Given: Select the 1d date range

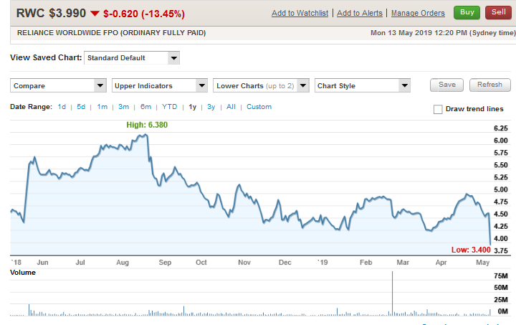Looking at the screenshot, I should (62, 107).
